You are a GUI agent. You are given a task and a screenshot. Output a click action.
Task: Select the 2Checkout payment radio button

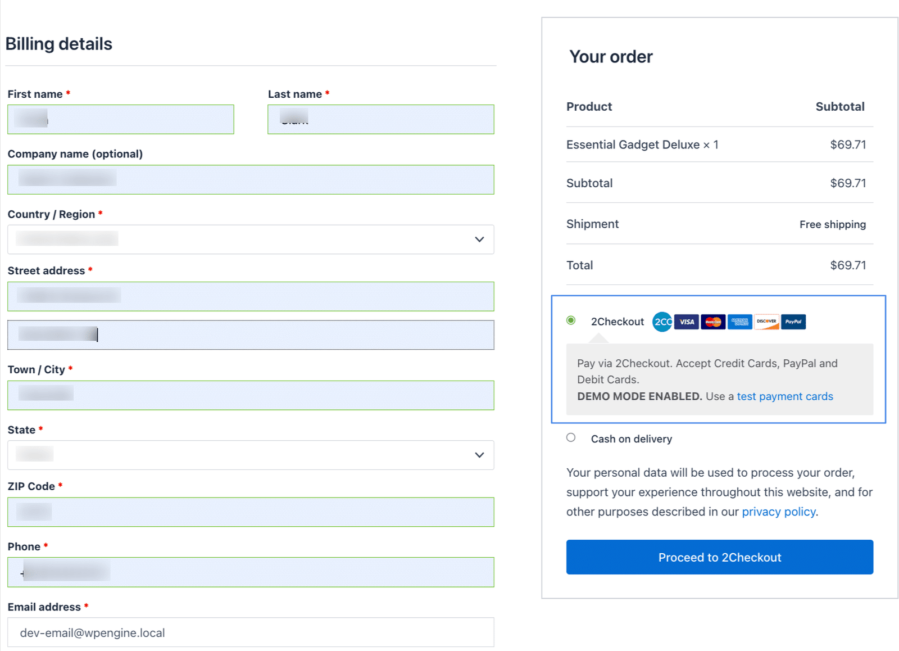pos(571,320)
